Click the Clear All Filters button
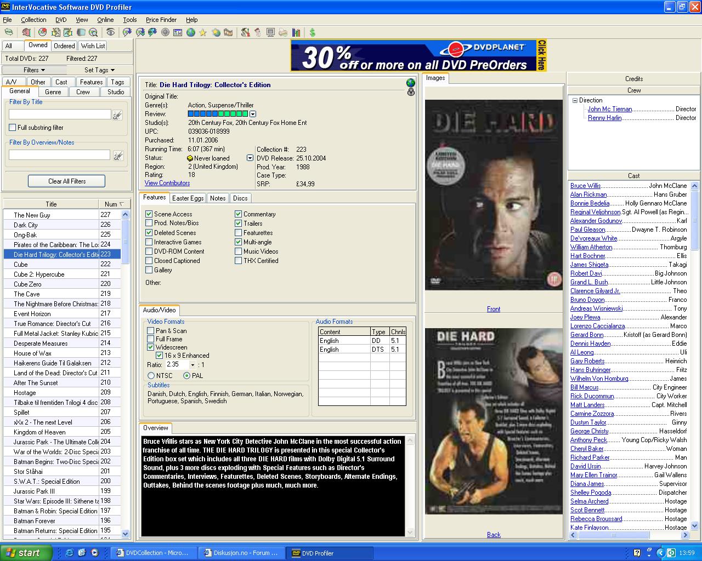 [x=67, y=181]
